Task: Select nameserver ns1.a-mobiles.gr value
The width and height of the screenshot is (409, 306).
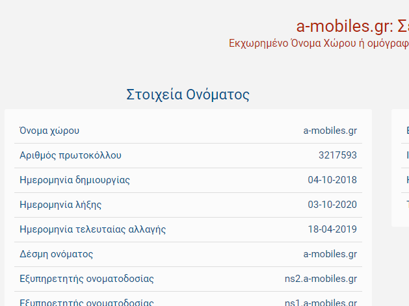Action: [321, 302]
